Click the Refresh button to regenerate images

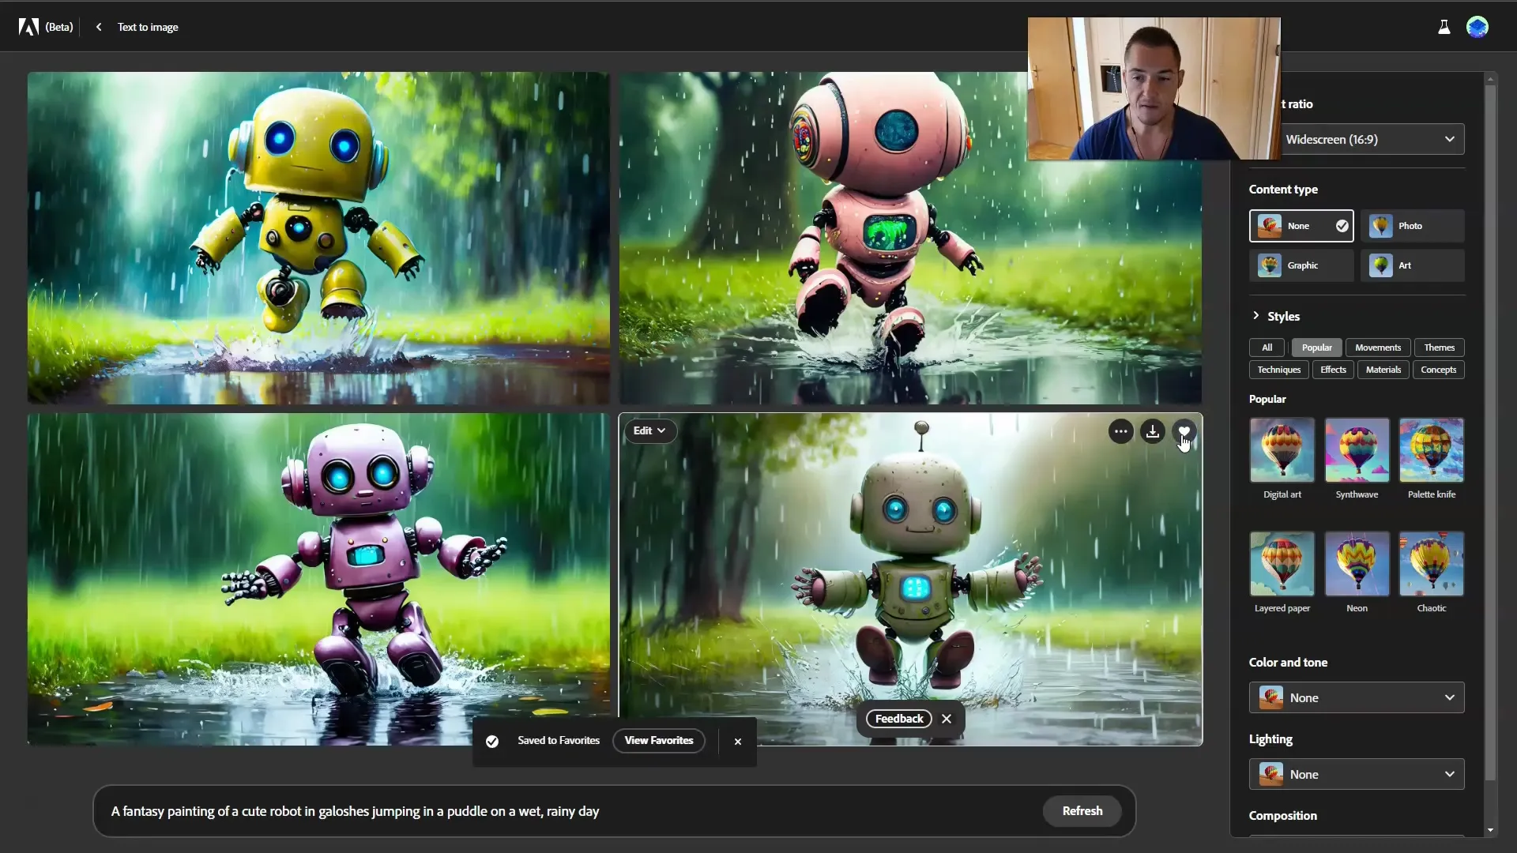1082,810
